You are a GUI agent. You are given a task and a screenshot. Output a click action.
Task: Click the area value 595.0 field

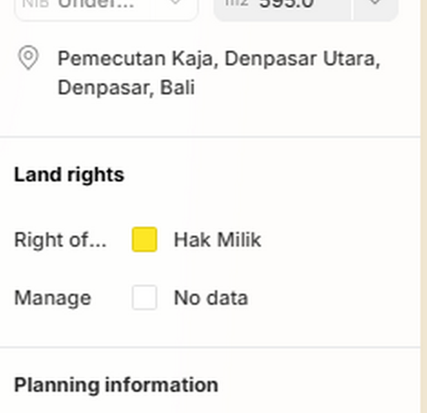(x=287, y=4)
